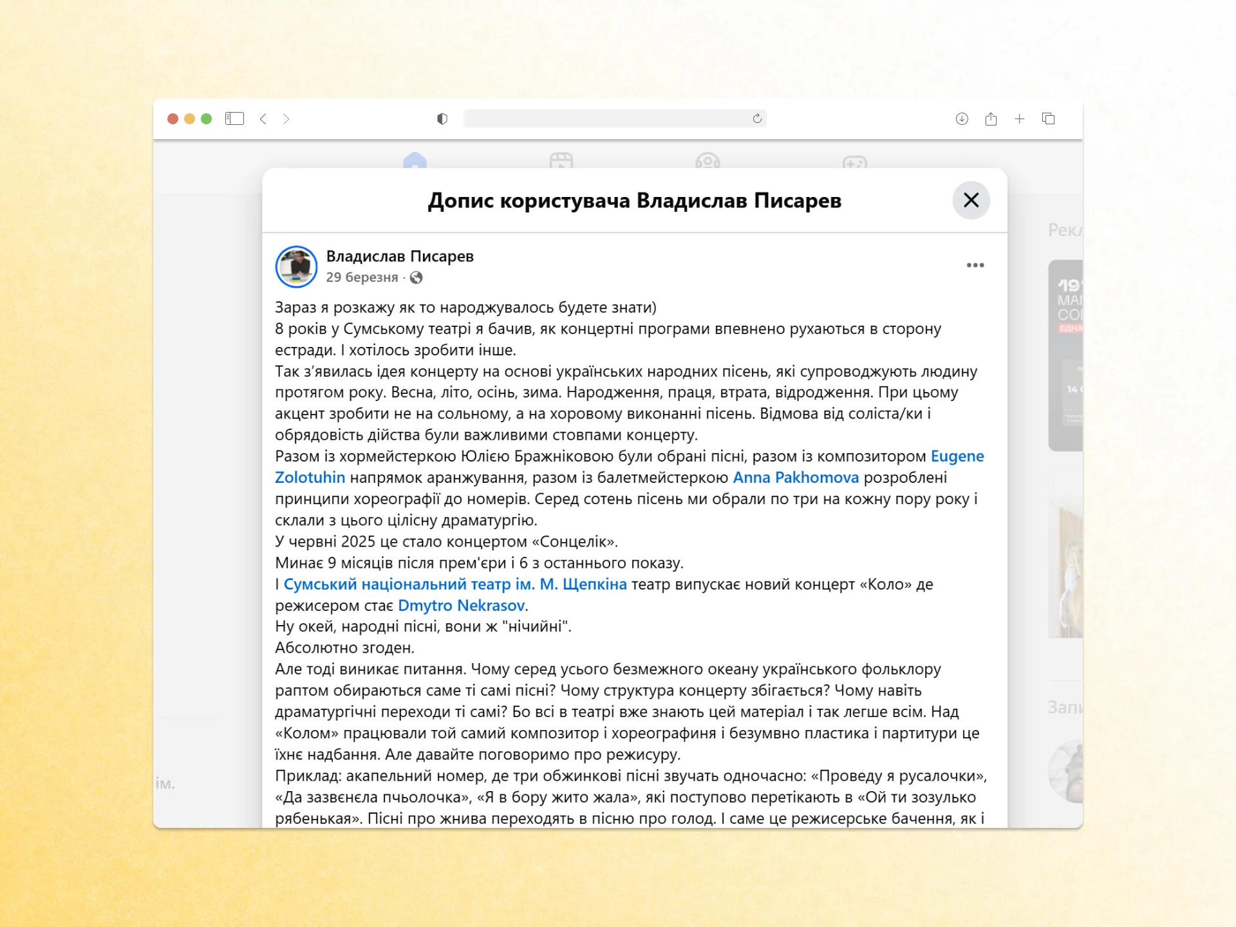Click the privacy shield icon in the toolbar
Image resolution: width=1236 pixels, height=927 pixels.
click(x=441, y=118)
